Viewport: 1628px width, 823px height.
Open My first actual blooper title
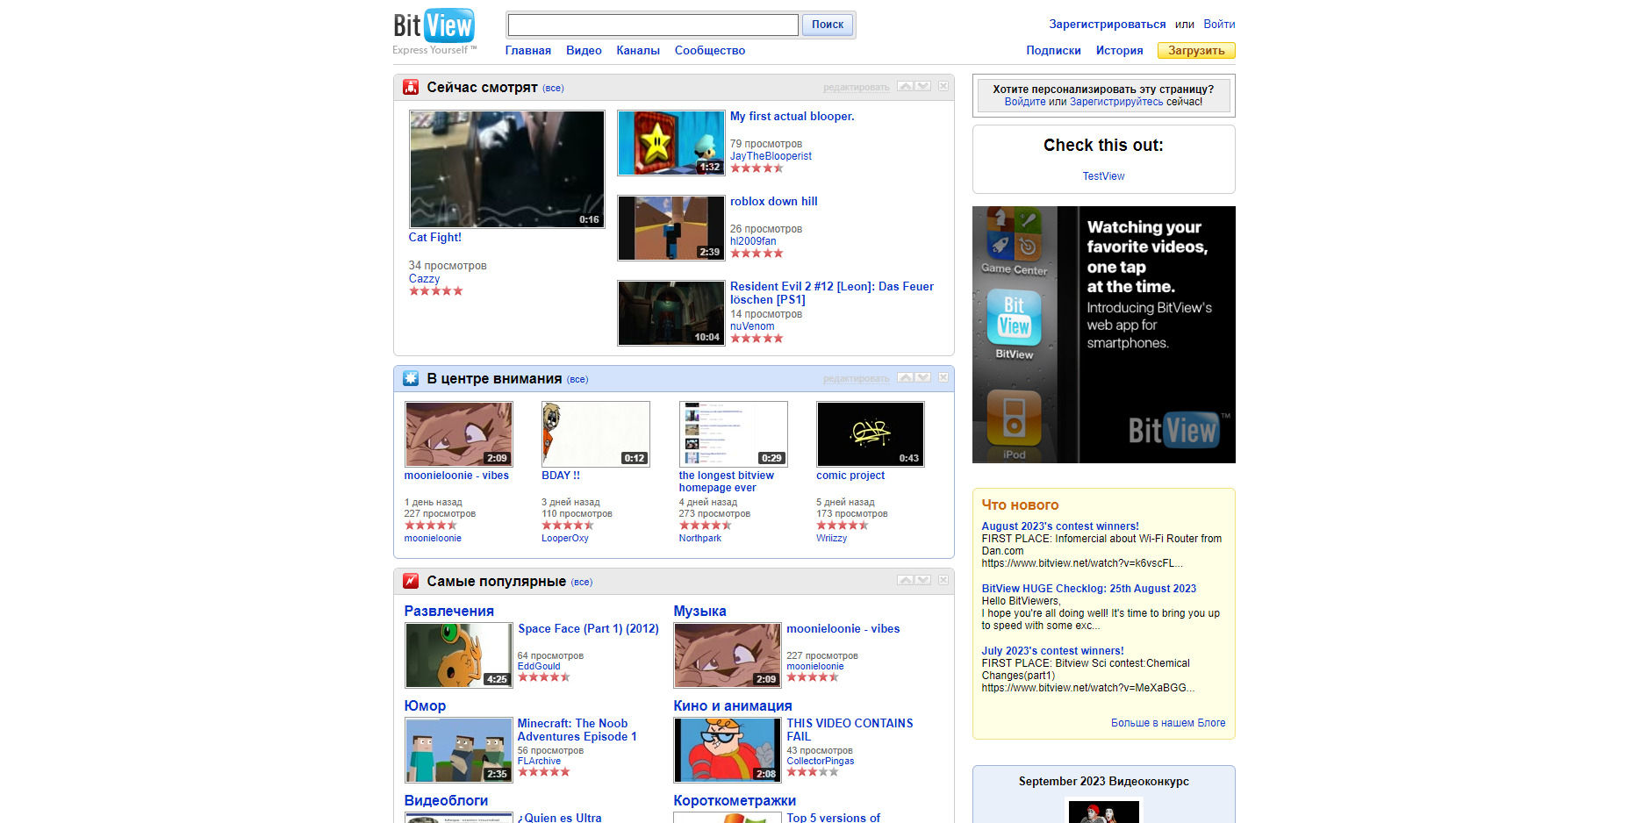[792, 117]
